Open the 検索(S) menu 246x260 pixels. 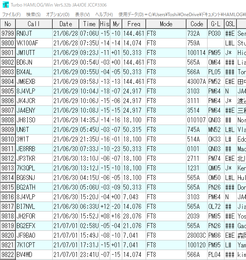(33, 15)
